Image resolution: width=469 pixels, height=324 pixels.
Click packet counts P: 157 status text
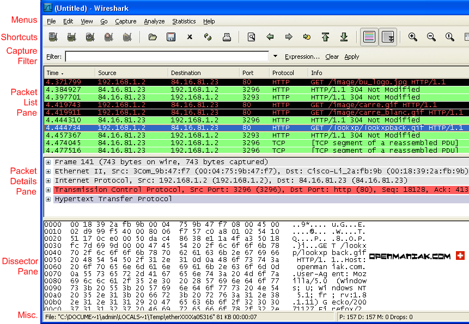point(376,317)
